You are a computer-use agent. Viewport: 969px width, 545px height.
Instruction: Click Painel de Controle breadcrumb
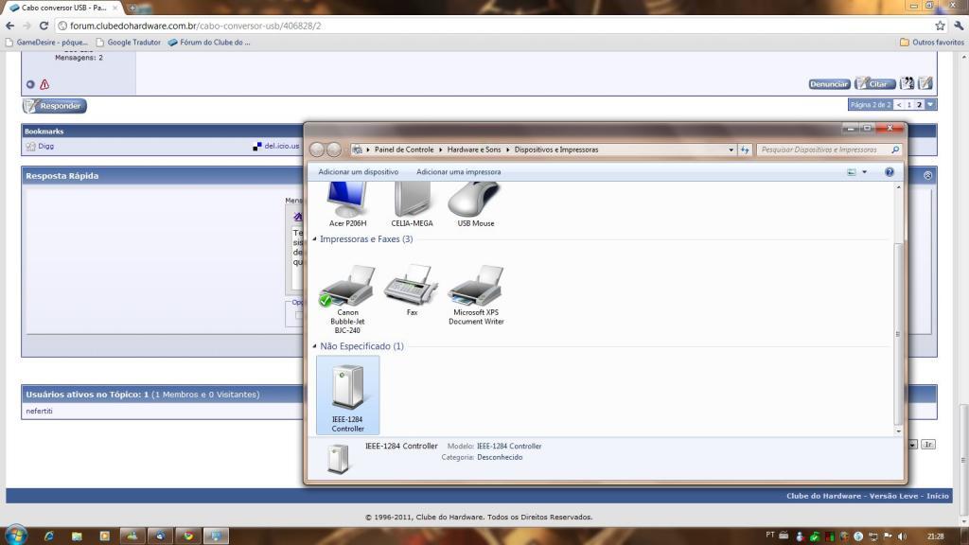404,149
